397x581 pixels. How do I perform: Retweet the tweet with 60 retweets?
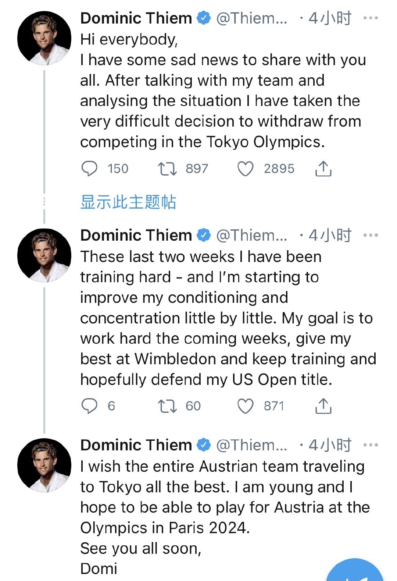pyautogui.click(x=167, y=406)
